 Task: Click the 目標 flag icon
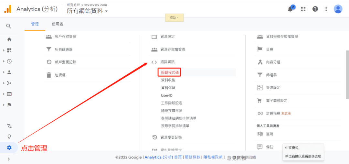(260, 49)
